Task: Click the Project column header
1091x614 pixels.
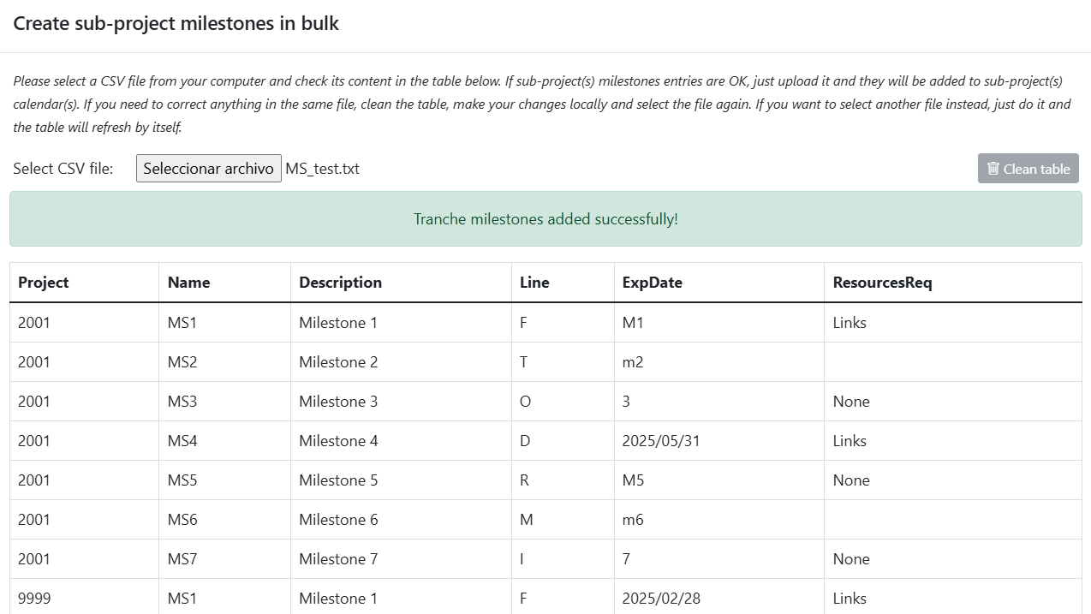Action: 85,283
